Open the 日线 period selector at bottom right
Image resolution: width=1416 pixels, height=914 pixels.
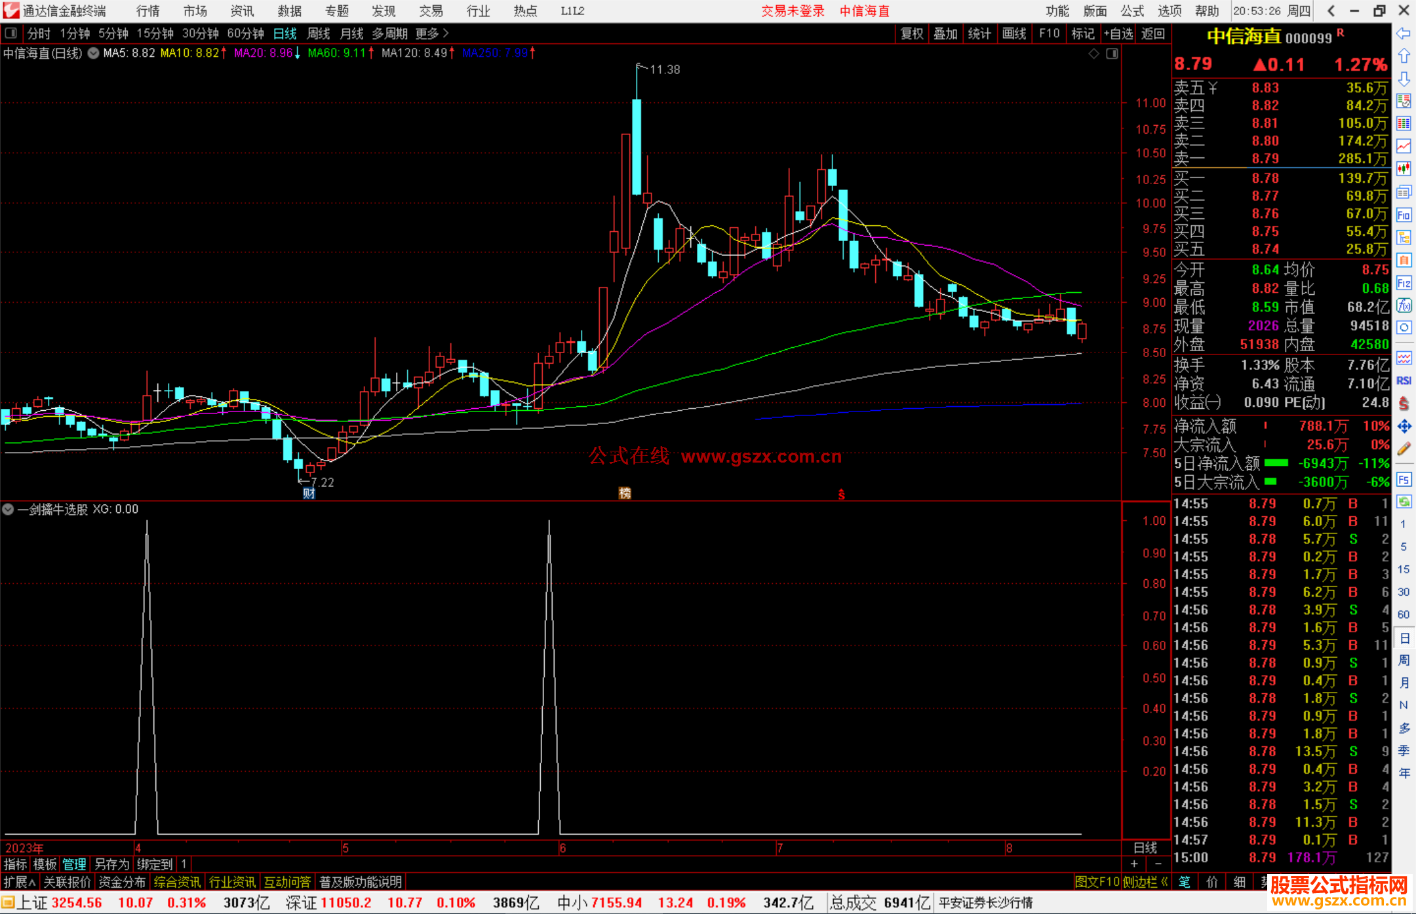coord(1145,848)
